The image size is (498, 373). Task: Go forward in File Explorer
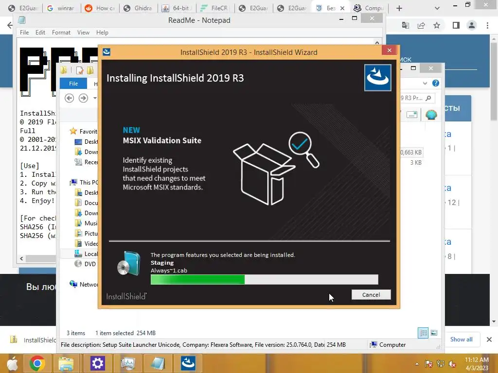pyautogui.click(x=83, y=98)
